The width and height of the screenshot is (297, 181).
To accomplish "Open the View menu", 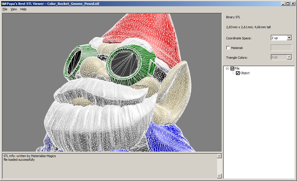I will pos(14,9).
